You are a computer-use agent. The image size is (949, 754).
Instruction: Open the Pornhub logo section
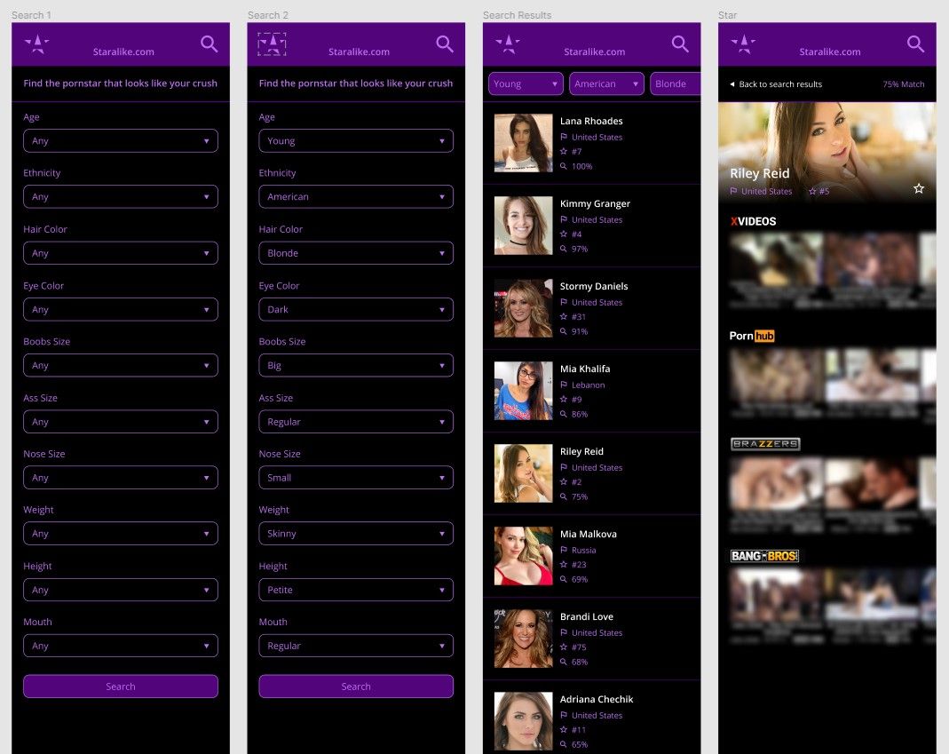[752, 336]
